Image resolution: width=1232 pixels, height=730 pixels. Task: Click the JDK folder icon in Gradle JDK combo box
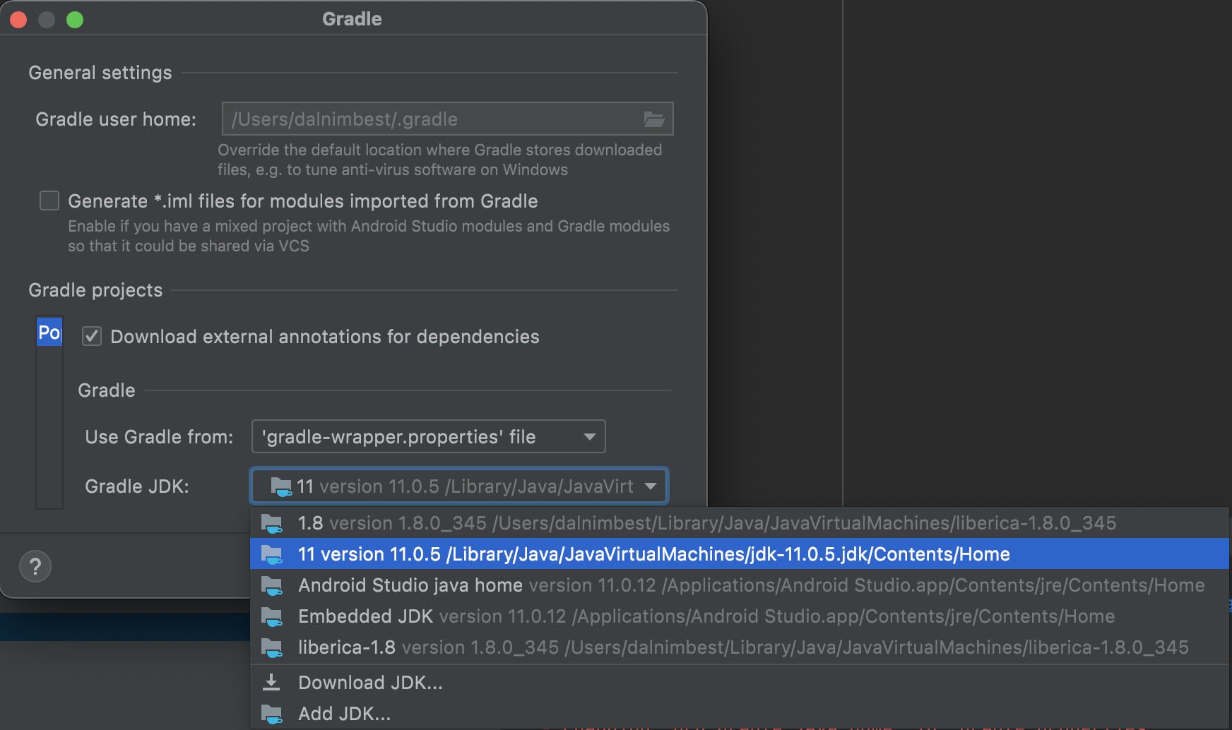tap(281, 486)
